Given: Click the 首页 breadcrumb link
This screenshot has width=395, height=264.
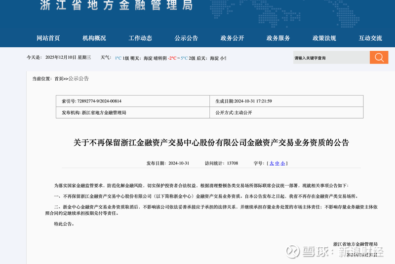Looking at the screenshot, I should (x=59, y=79).
